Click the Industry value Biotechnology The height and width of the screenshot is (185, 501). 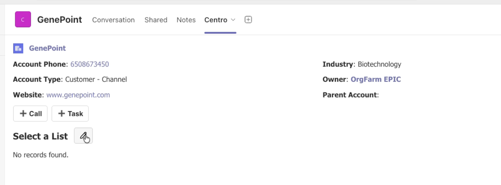point(379,64)
